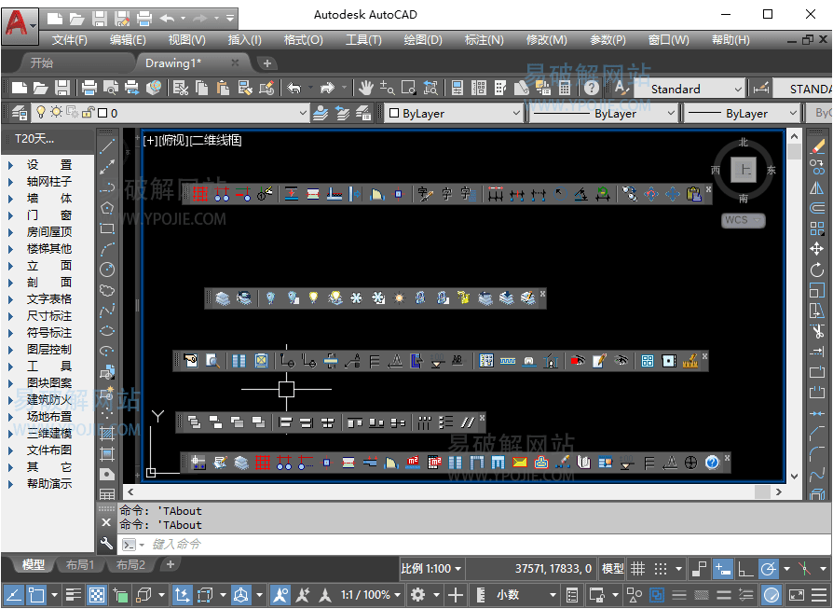Click the WCS coordinate system button
This screenshot has width=833, height=609.
tap(743, 221)
